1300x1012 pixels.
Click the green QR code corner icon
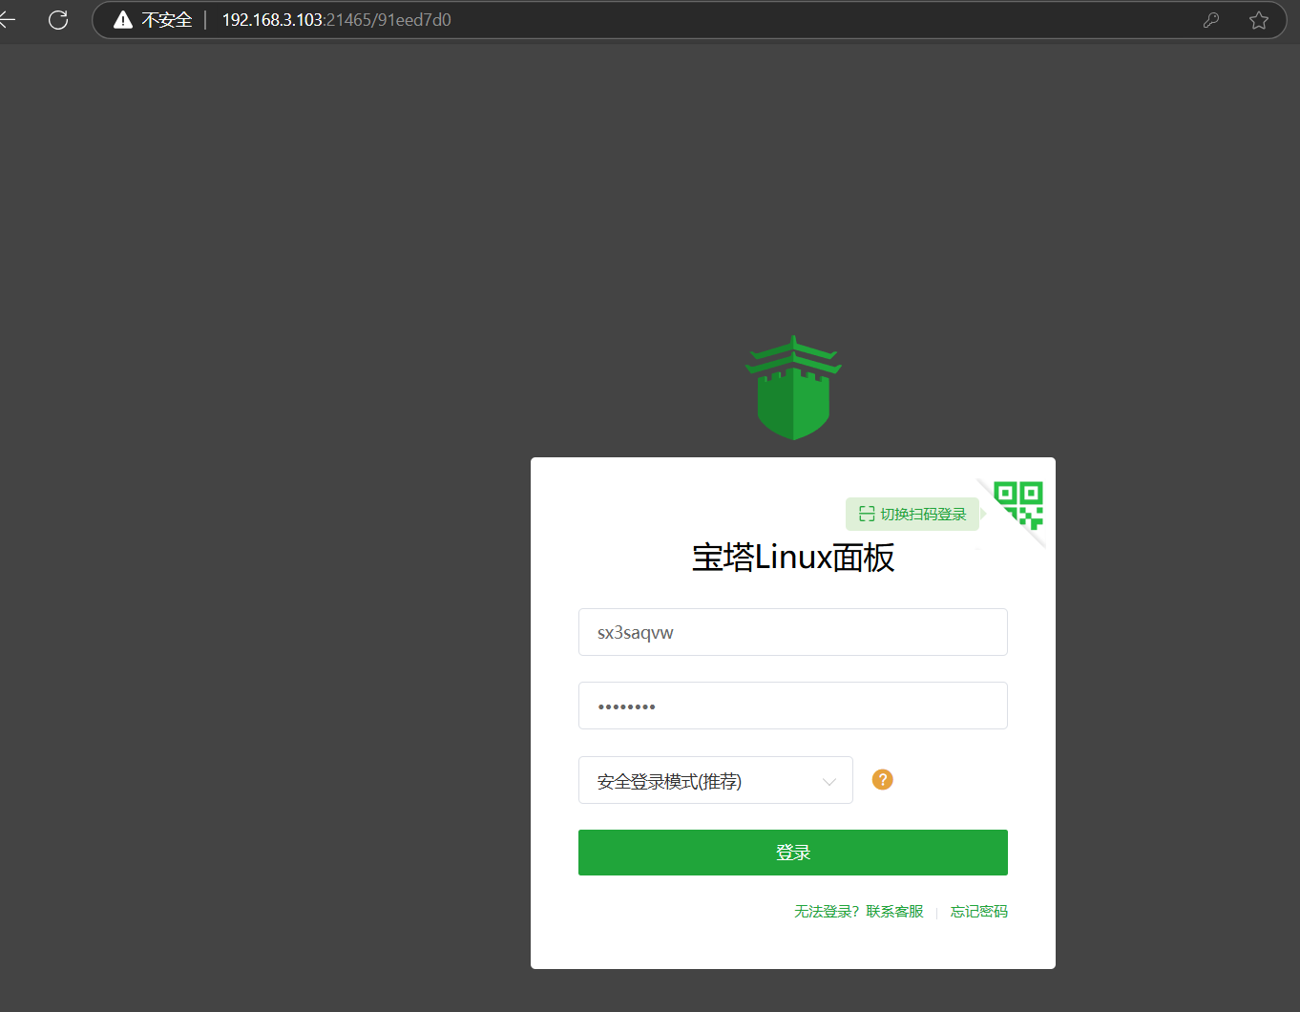pyautogui.click(x=1019, y=504)
